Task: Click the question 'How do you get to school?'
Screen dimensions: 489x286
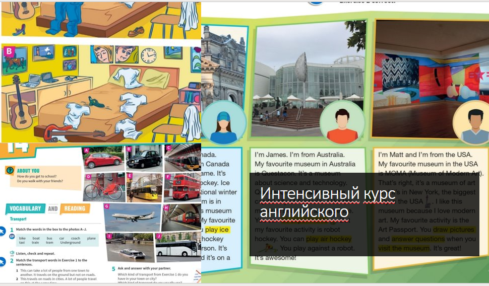Action: point(37,176)
